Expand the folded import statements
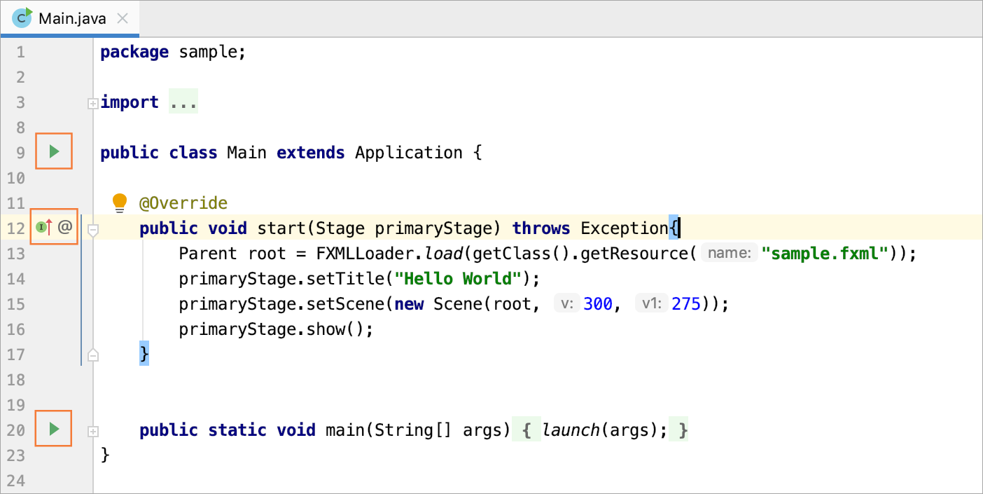The height and width of the screenshot is (494, 983). click(92, 104)
